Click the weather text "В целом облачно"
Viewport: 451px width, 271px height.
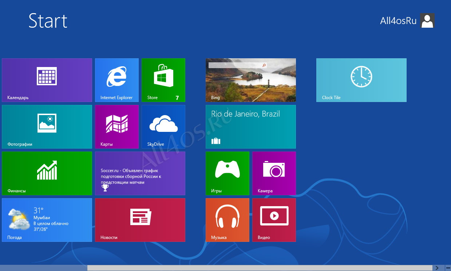51,223
